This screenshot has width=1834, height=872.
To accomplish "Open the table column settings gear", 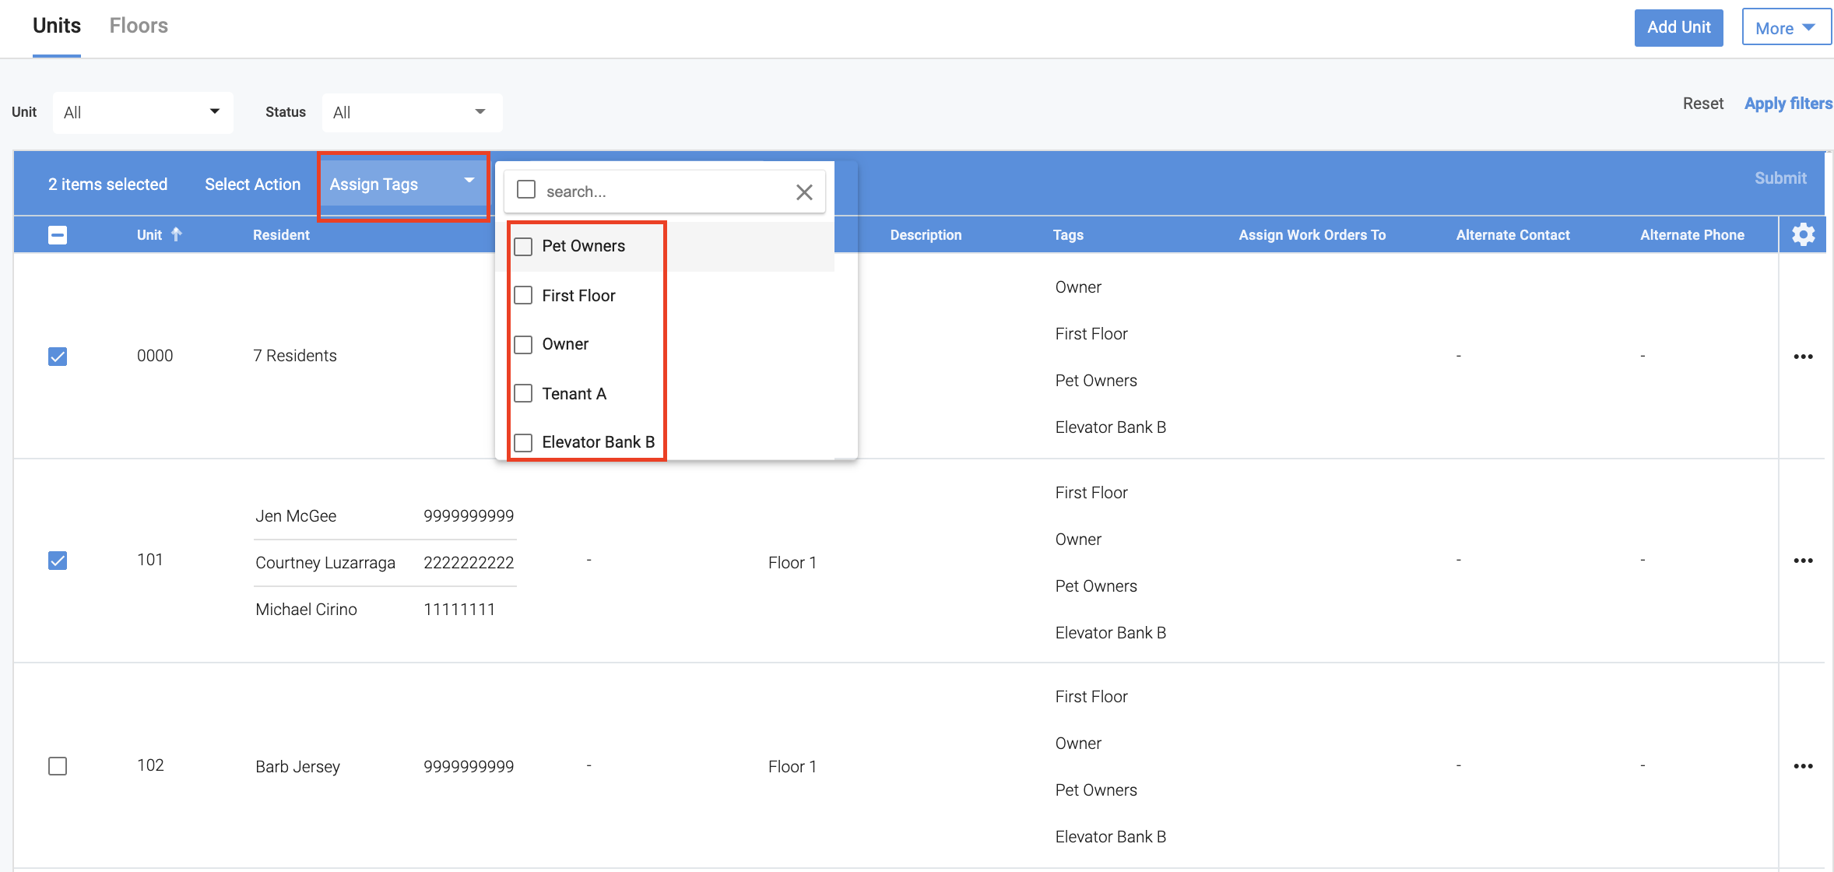I will click(1803, 234).
